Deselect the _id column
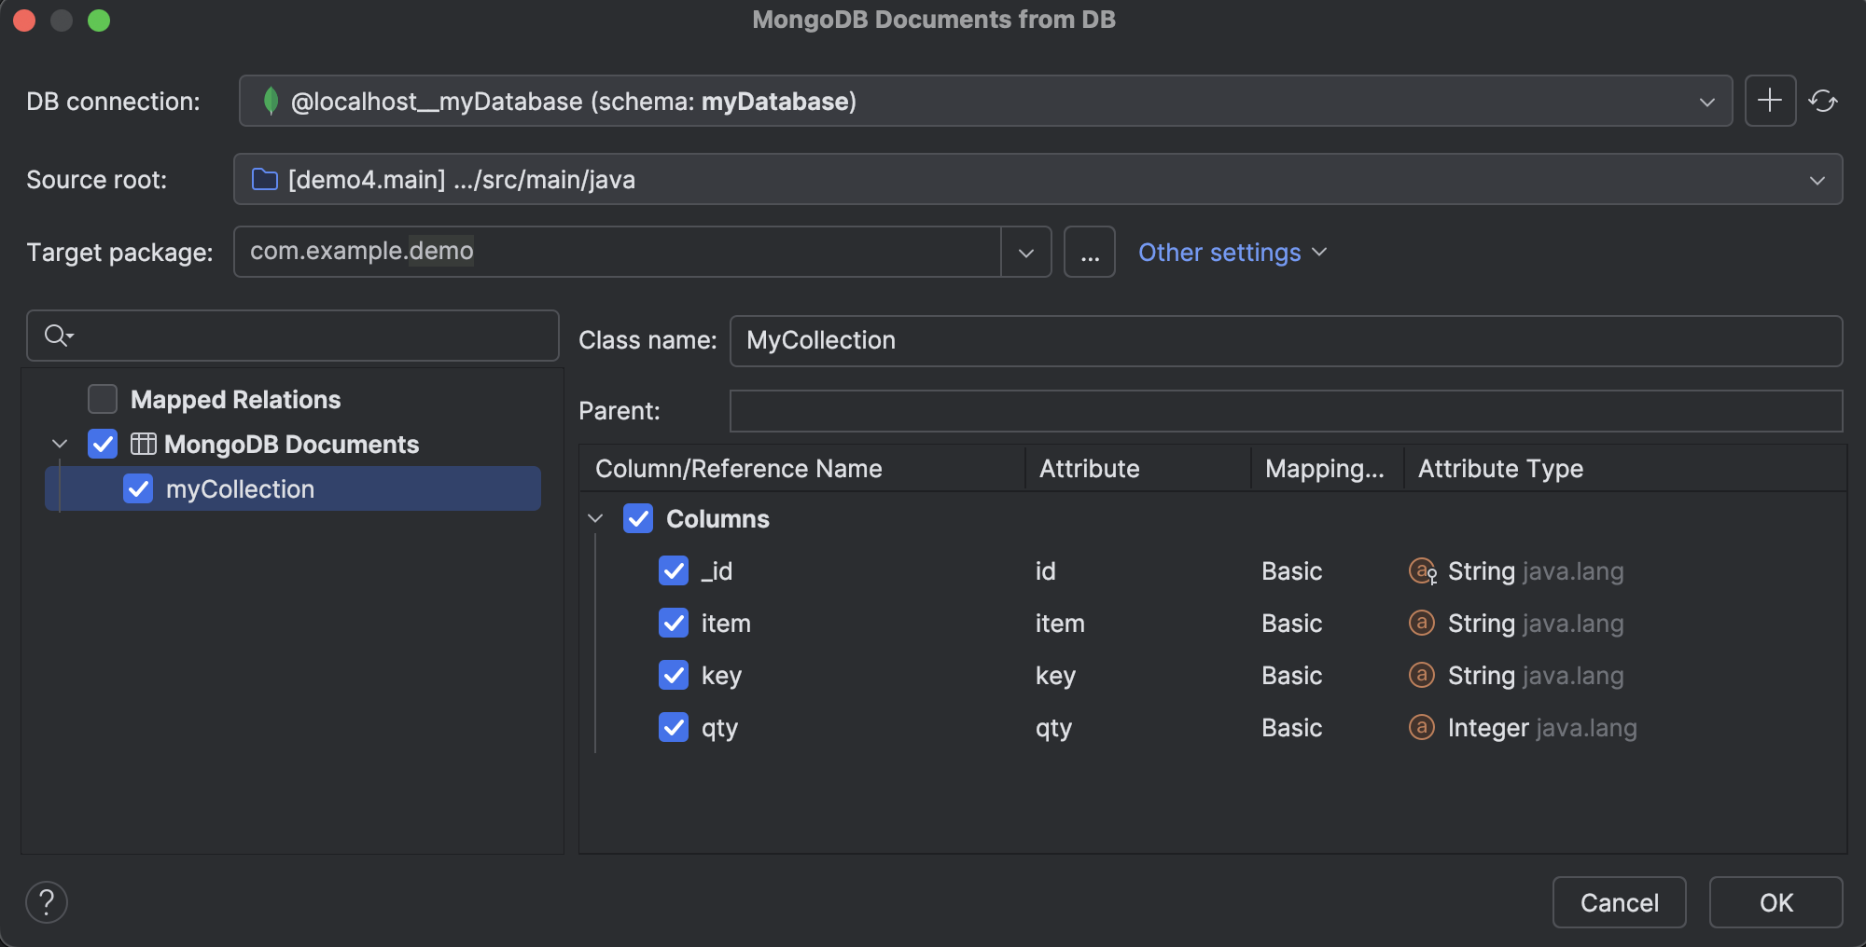This screenshot has height=947, width=1866. pos(674,570)
